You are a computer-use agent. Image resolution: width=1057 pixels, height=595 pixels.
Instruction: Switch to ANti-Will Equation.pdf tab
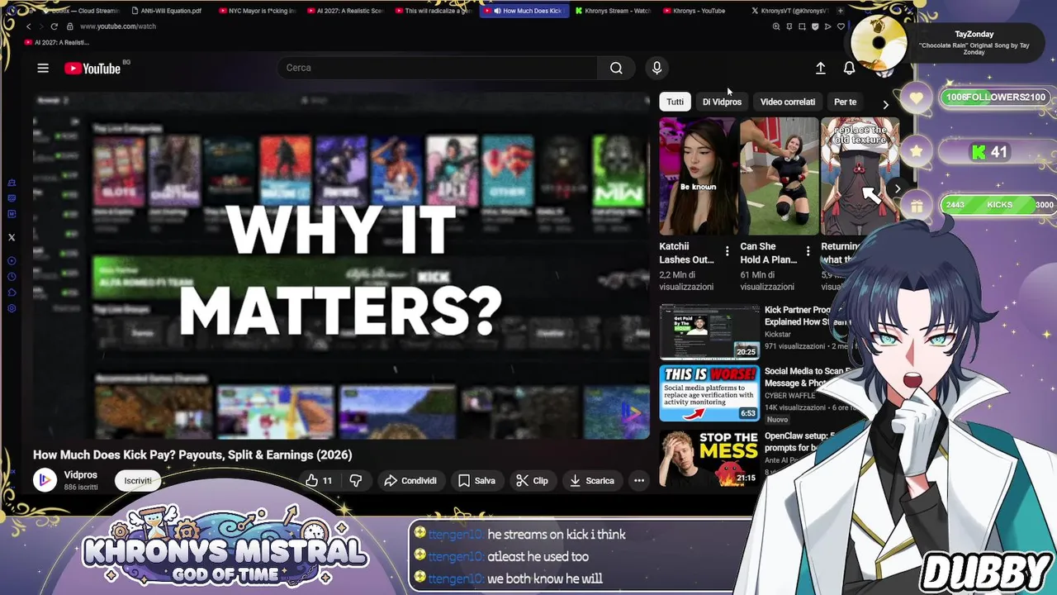click(166, 11)
